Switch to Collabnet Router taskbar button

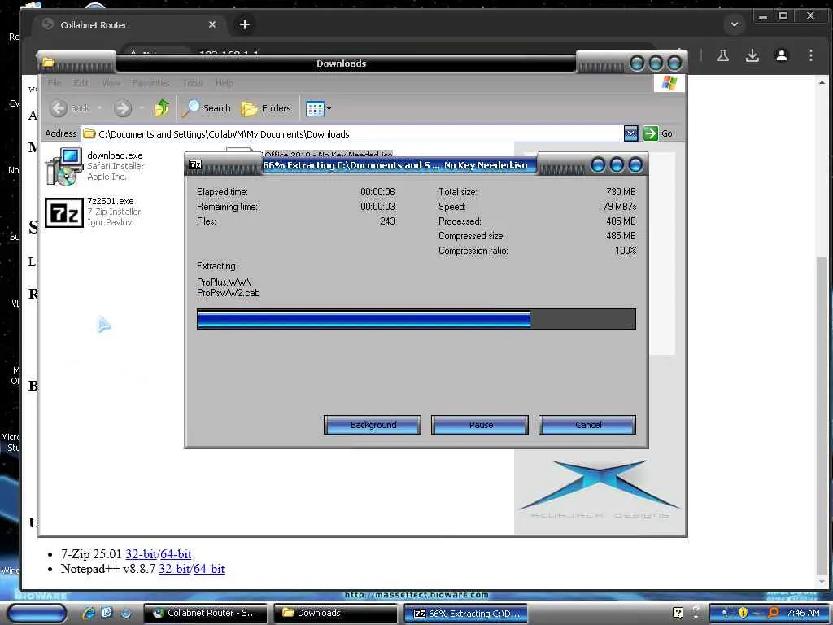[206, 614]
